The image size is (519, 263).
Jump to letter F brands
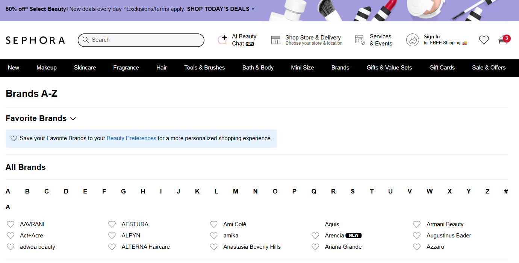(x=104, y=191)
